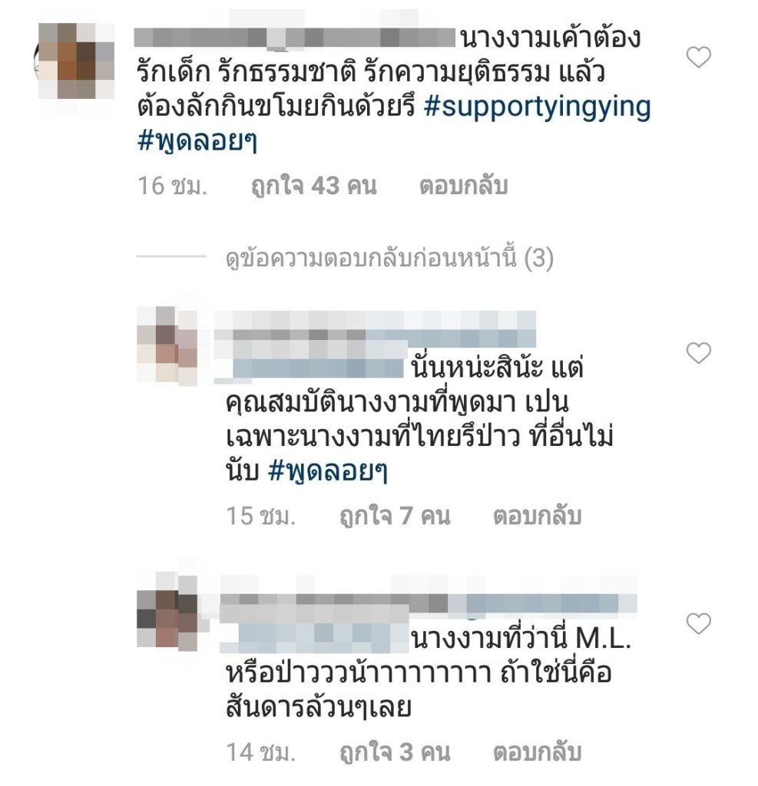The height and width of the screenshot is (786, 758).
Task: Like the top comment with the heart icon
Action: (698, 57)
